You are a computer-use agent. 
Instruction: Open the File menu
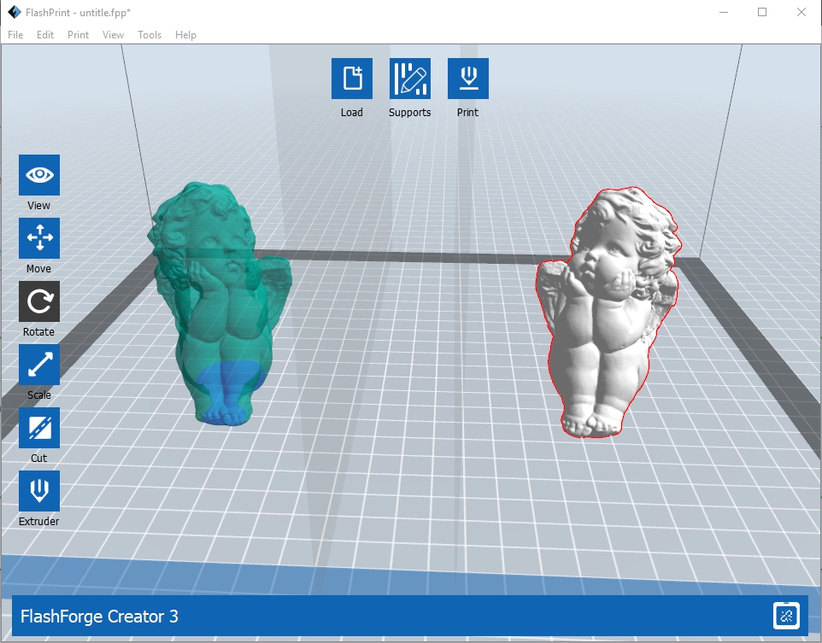(x=15, y=35)
